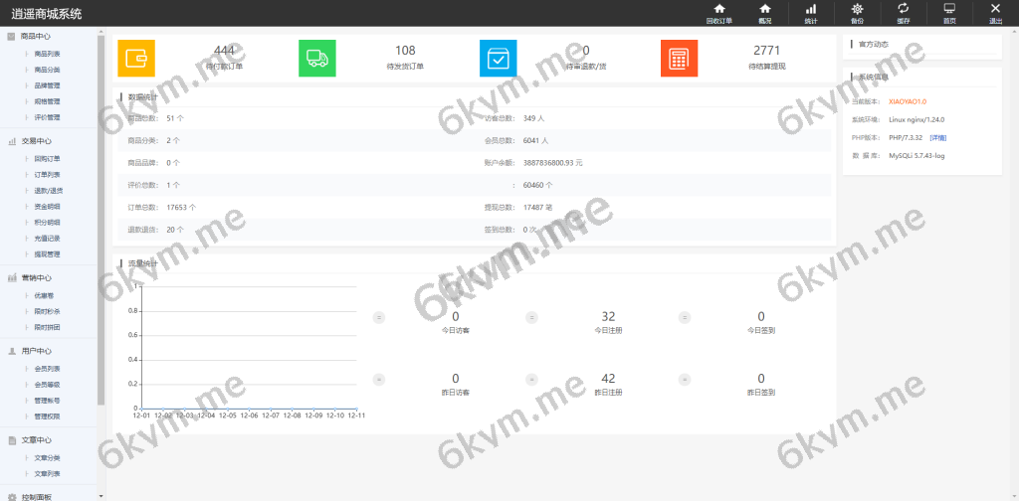Click the 退出 logout X icon
1019x501 pixels.
(995, 12)
